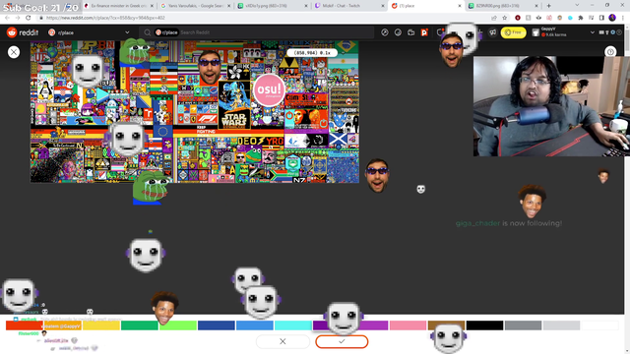630x354 pixels.
Task: Select the dark green color swatch
Action: [140, 325]
